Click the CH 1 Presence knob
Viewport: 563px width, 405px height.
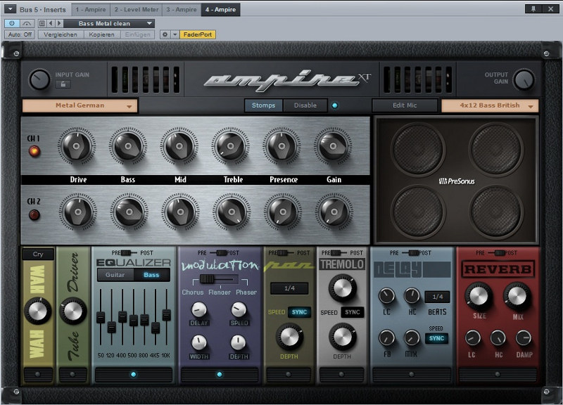[x=282, y=146]
